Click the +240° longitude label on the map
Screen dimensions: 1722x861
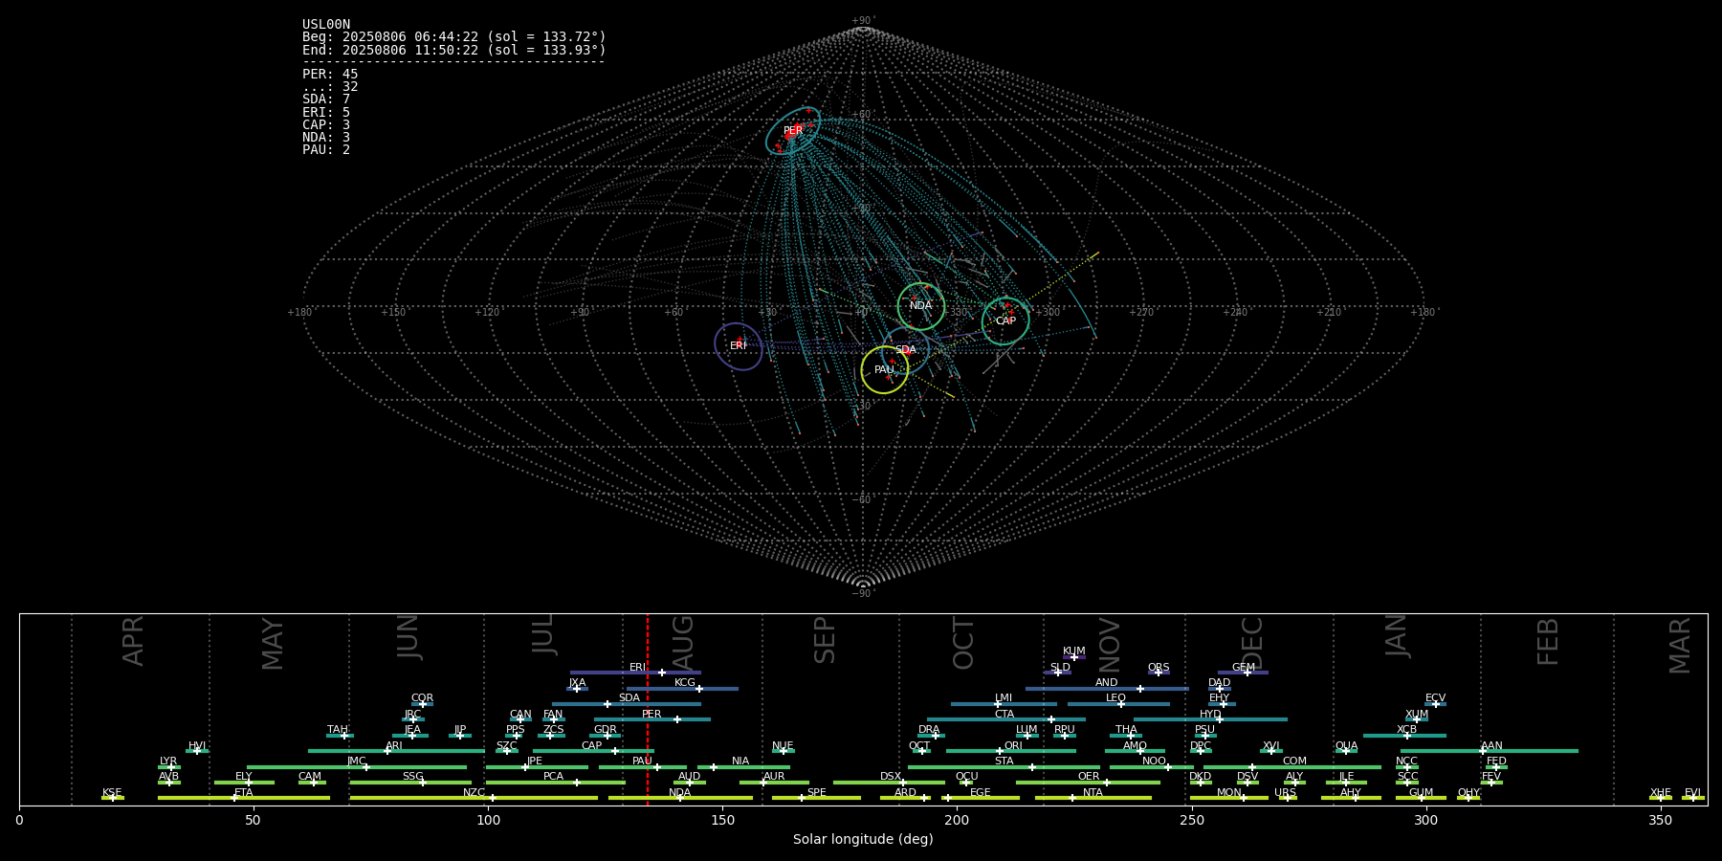1235,313
